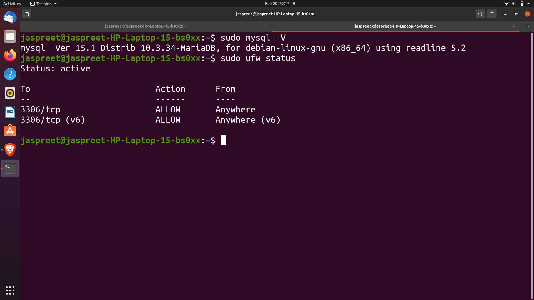Viewport: 534px width, 300px height.
Task: Click the 'sudo ufw status' command text
Action: [258, 58]
